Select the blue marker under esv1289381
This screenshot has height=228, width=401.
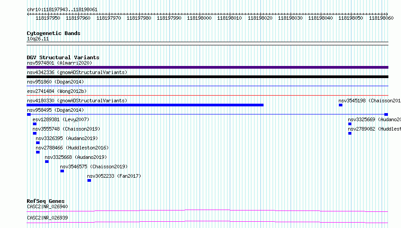pos(35,124)
